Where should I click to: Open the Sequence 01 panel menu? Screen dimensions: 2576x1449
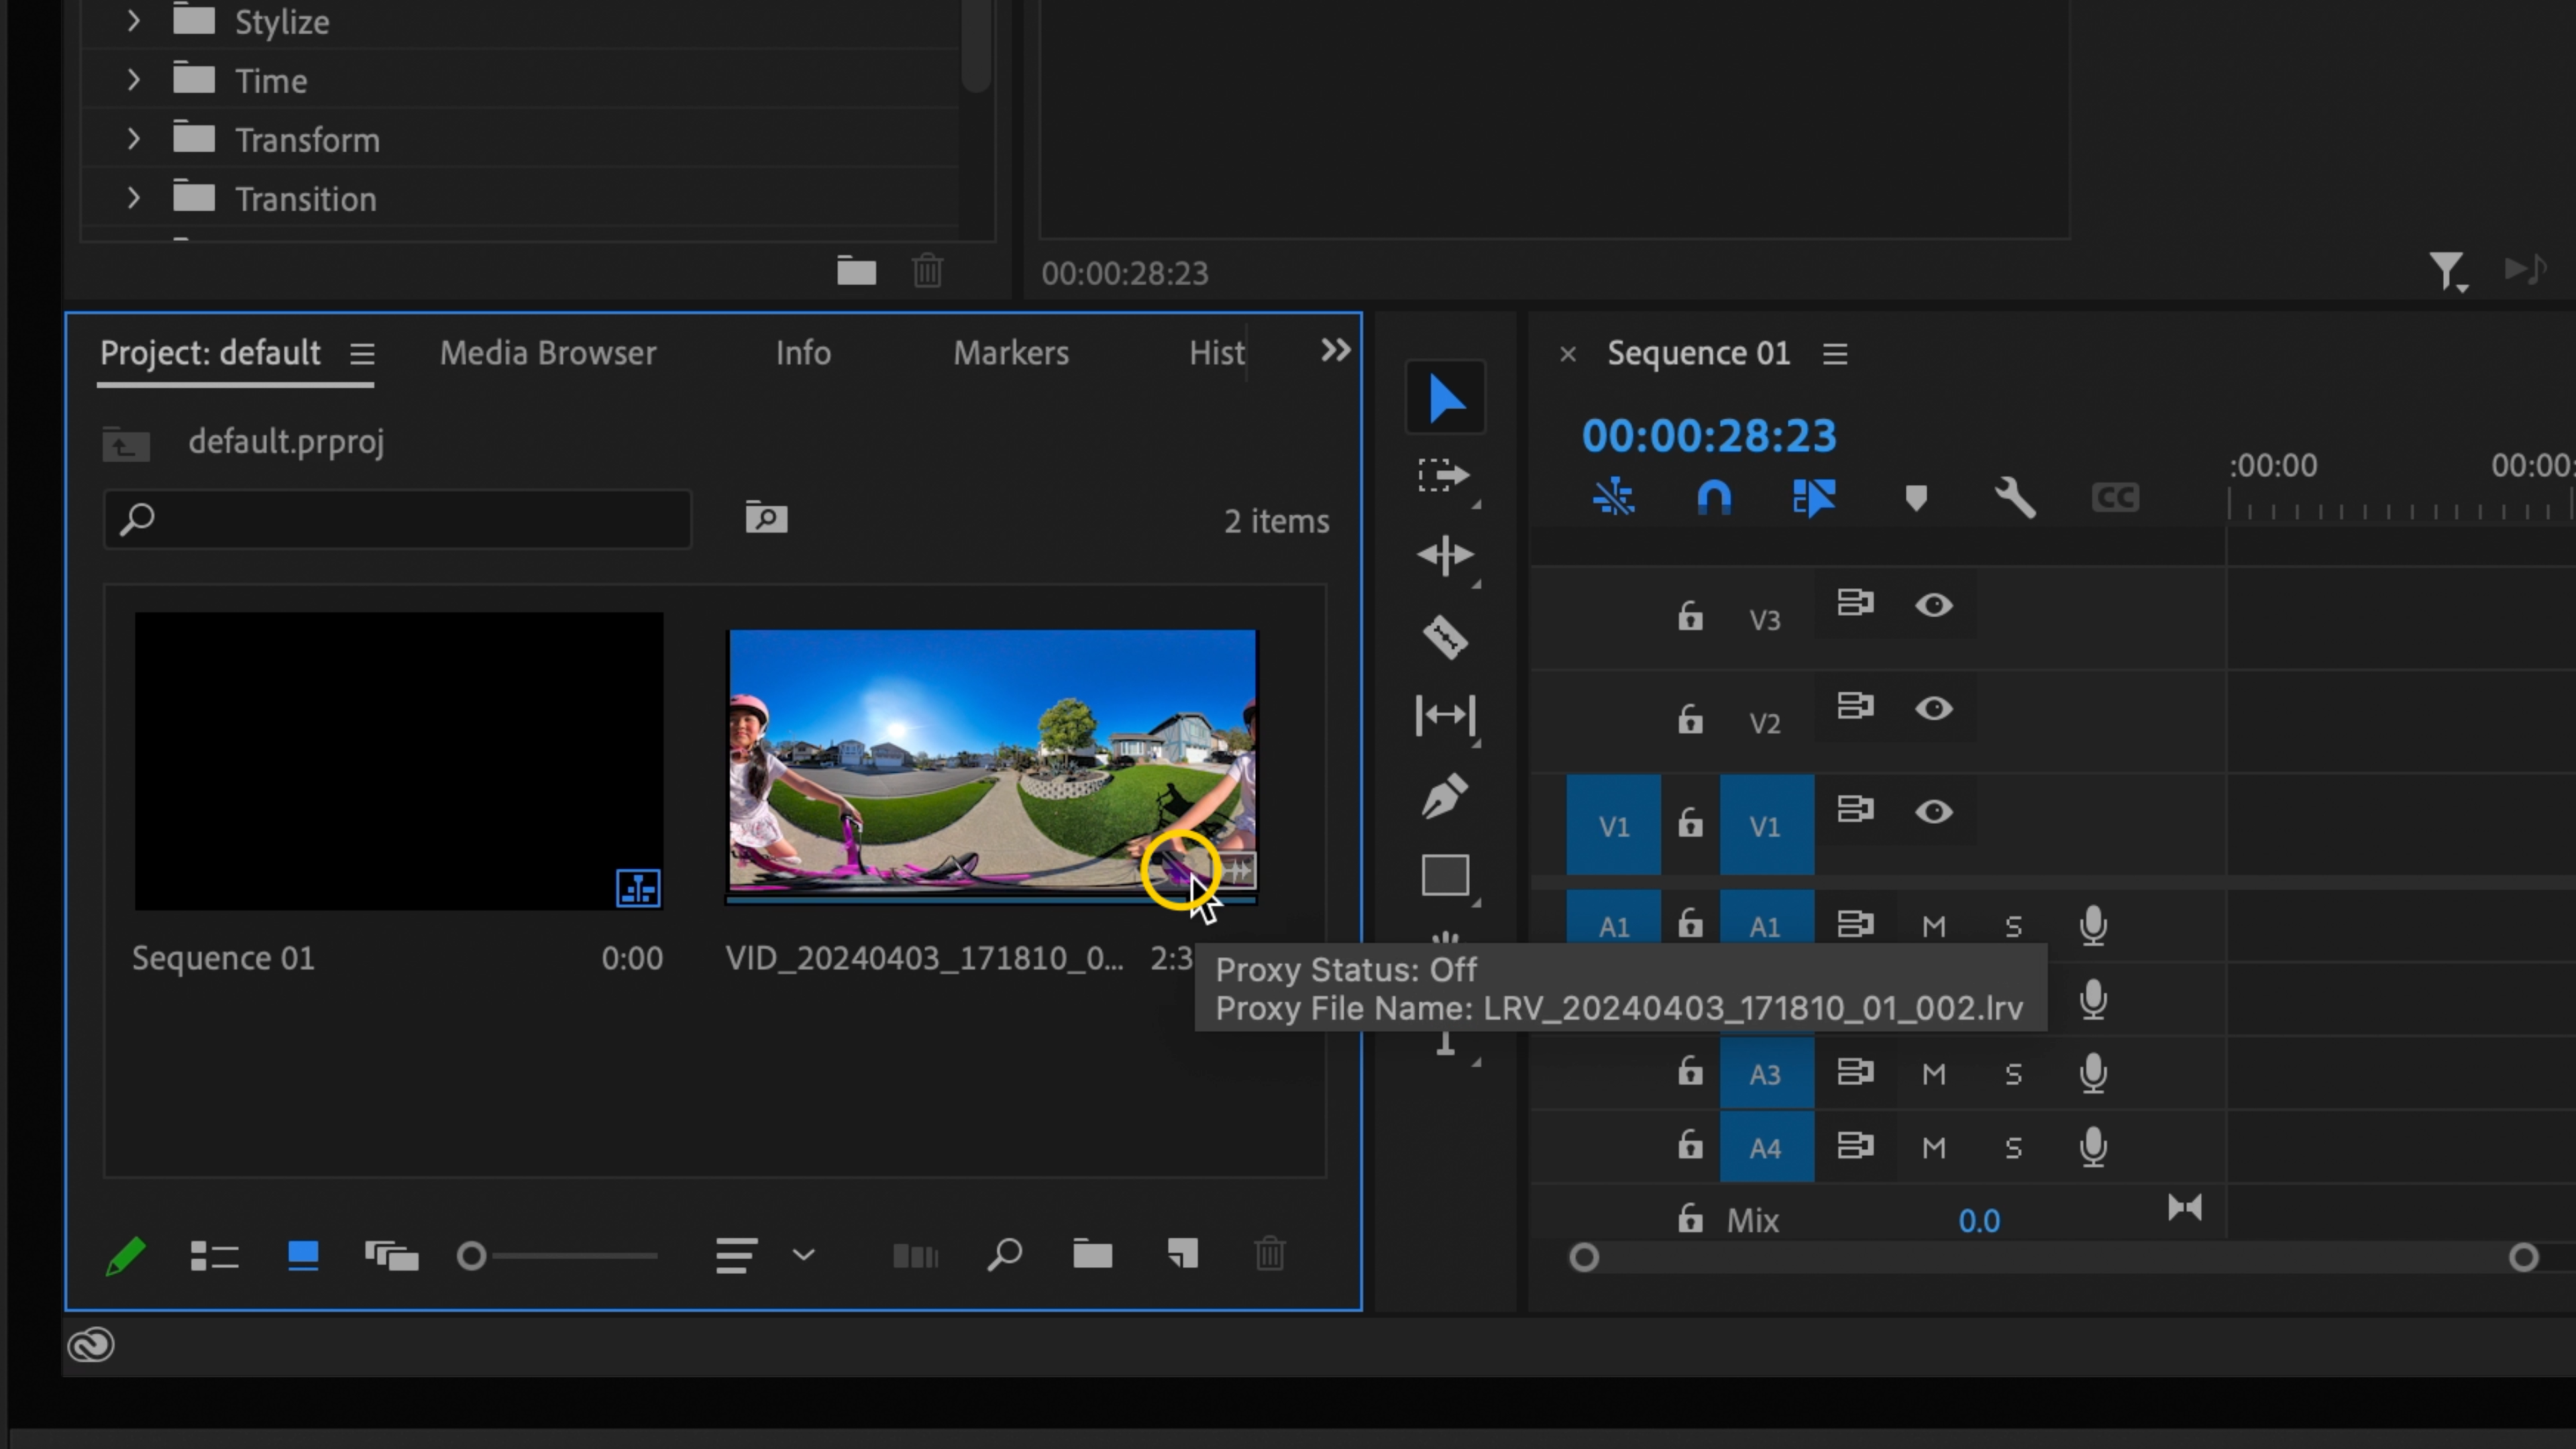click(1835, 352)
